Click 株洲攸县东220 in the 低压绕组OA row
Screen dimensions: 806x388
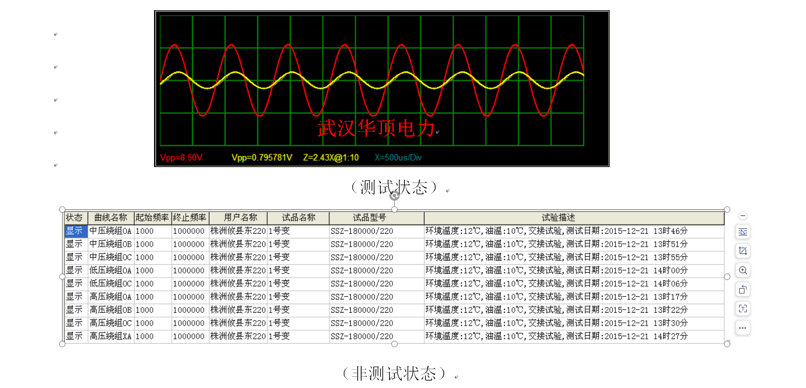tap(238, 271)
